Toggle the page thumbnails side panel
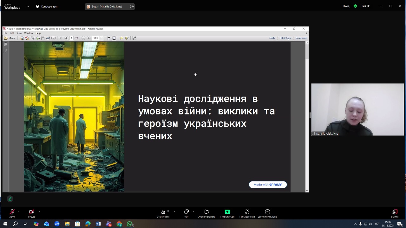The width and height of the screenshot is (406, 228). 5,45
